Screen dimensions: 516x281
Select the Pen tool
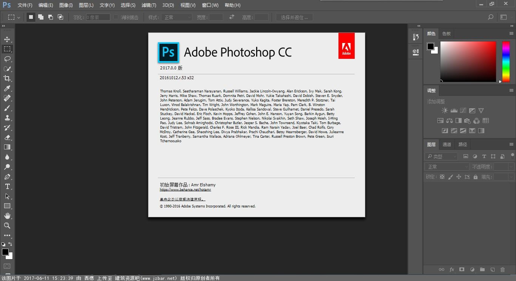coord(7,177)
